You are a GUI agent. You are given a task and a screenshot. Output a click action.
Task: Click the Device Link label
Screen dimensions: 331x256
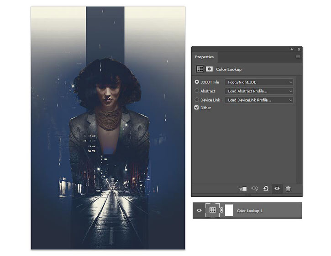(210, 100)
